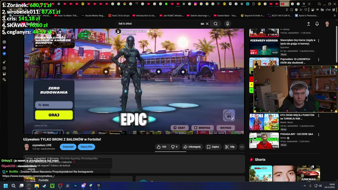Open Beyond Fortnite A... bookmark
Image resolution: width=338 pixels, height=190 pixels.
(x=252, y=16)
